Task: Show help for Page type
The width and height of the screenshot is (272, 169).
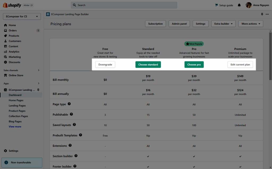Action: tap(69, 104)
